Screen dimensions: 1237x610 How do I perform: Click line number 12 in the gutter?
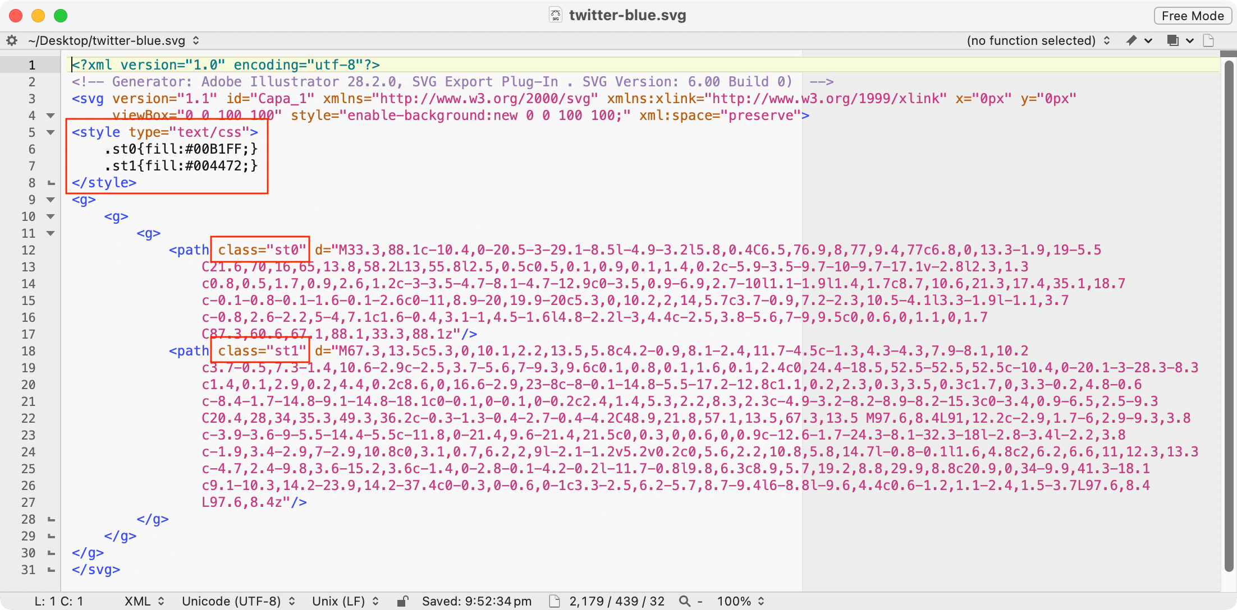coord(29,250)
